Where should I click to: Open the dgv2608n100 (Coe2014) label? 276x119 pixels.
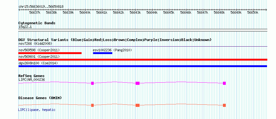[38, 63]
